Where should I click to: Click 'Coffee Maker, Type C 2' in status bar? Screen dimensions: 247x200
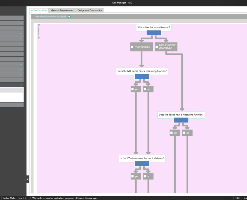[x=15, y=198]
